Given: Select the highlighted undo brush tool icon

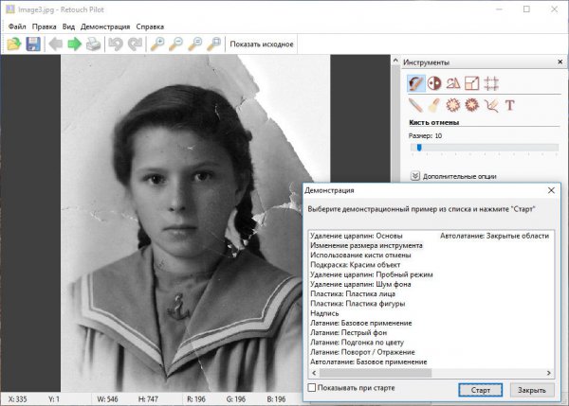Looking at the screenshot, I should tap(415, 83).
